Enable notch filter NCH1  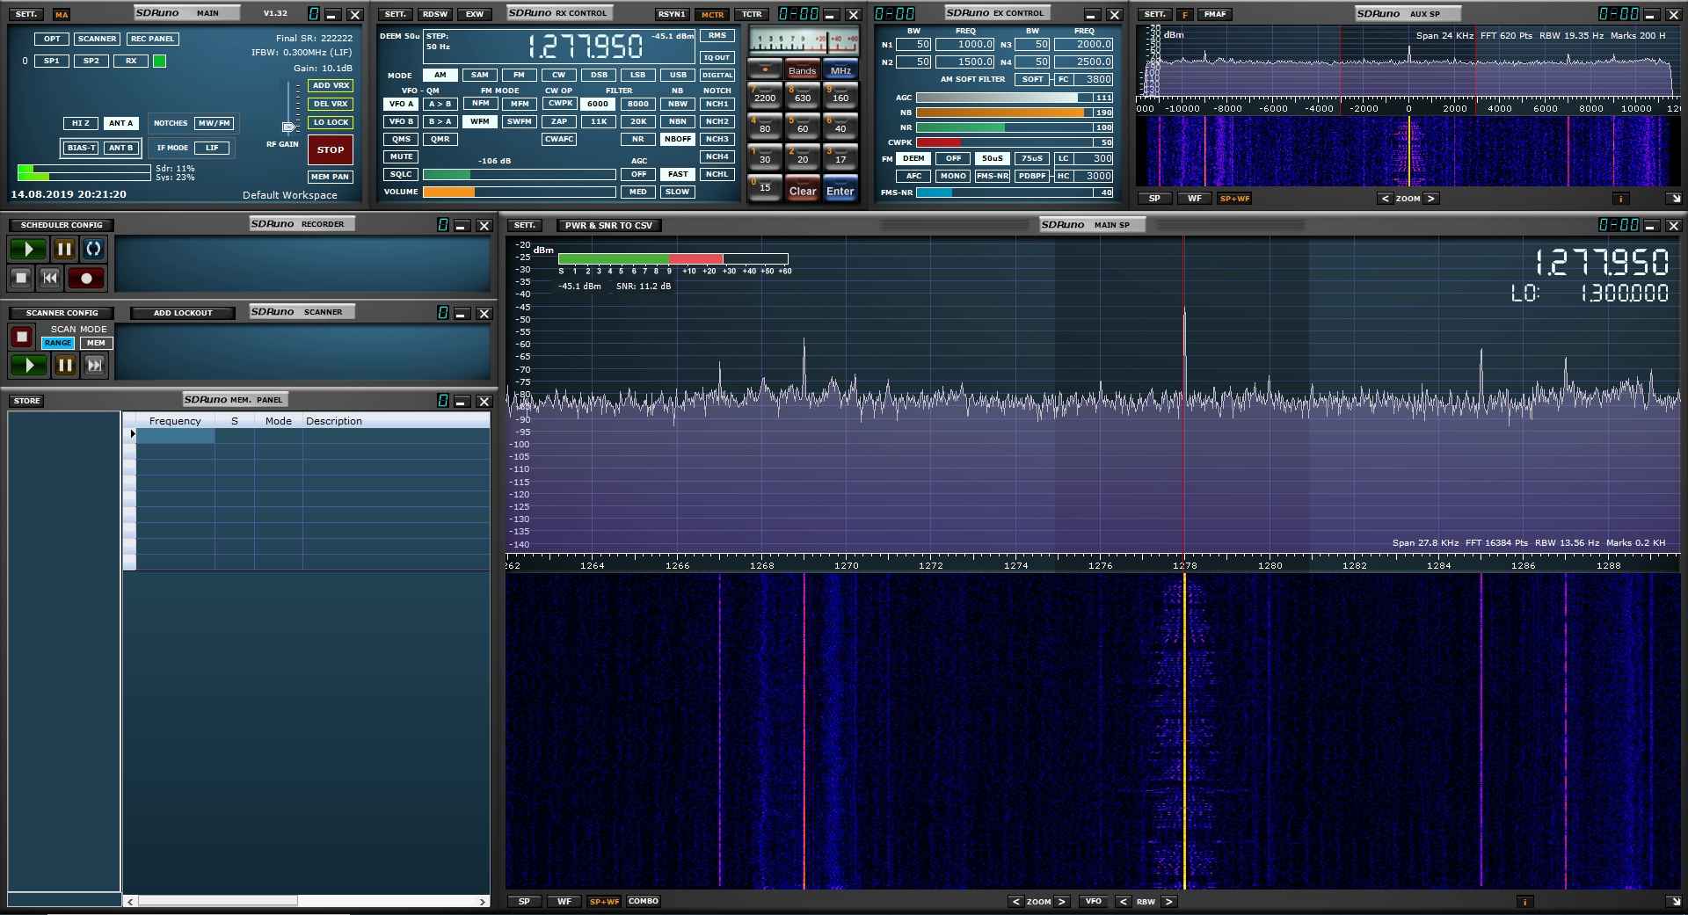717,104
